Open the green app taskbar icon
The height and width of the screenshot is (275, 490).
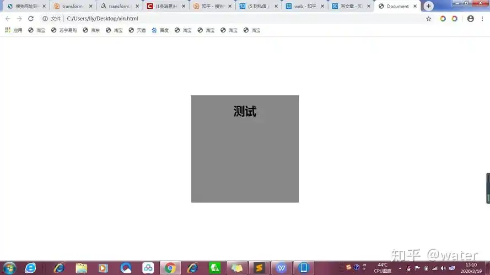pos(215,268)
